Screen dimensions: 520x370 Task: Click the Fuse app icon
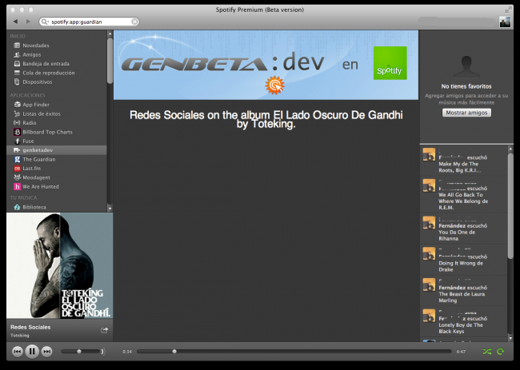tap(17, 141)
